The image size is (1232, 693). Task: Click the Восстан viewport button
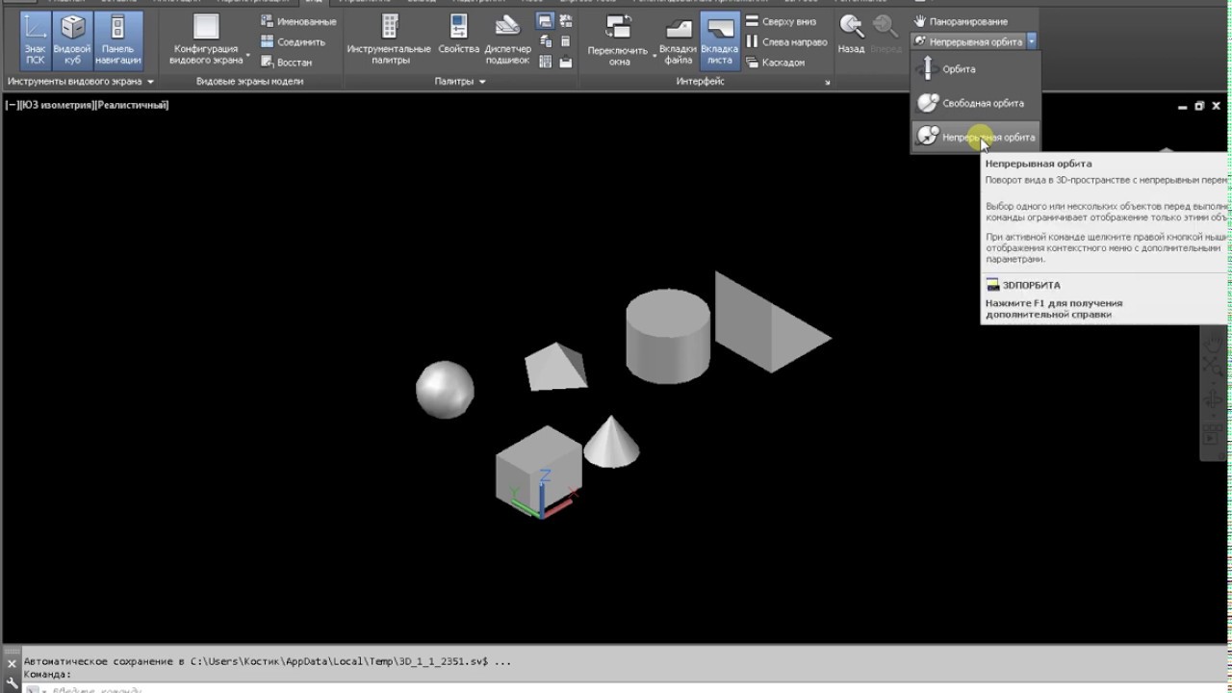click(287, 62)
